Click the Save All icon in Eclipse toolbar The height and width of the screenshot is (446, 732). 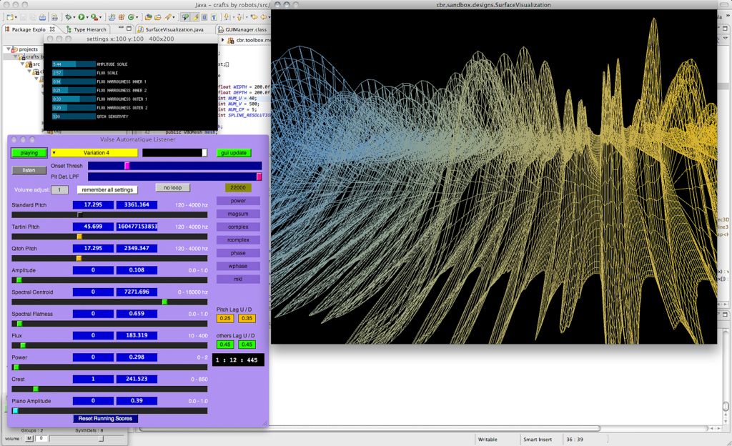[33, 17]
